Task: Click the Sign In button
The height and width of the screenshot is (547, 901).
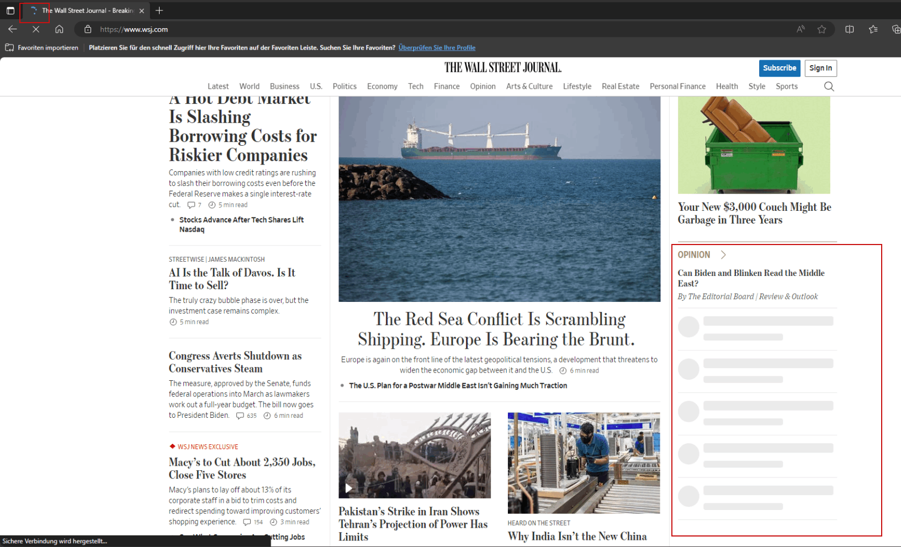Action: click(820, 68)
